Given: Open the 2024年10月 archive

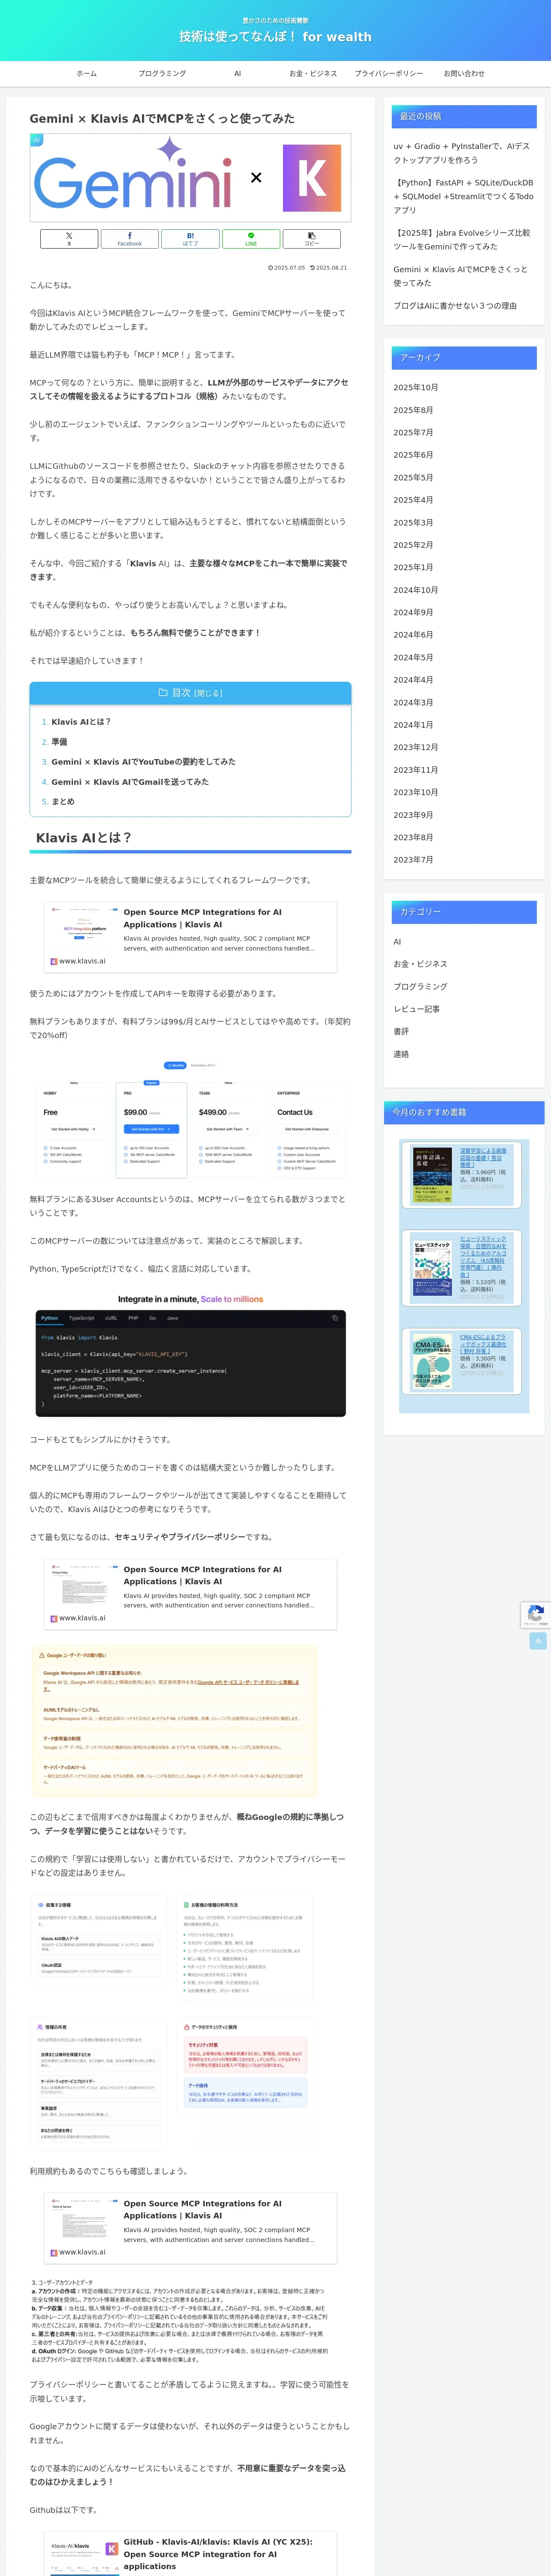Looking at the screenshot, I should pos(415,590).
